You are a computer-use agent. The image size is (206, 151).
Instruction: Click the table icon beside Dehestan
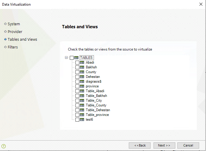click(82, 77)
